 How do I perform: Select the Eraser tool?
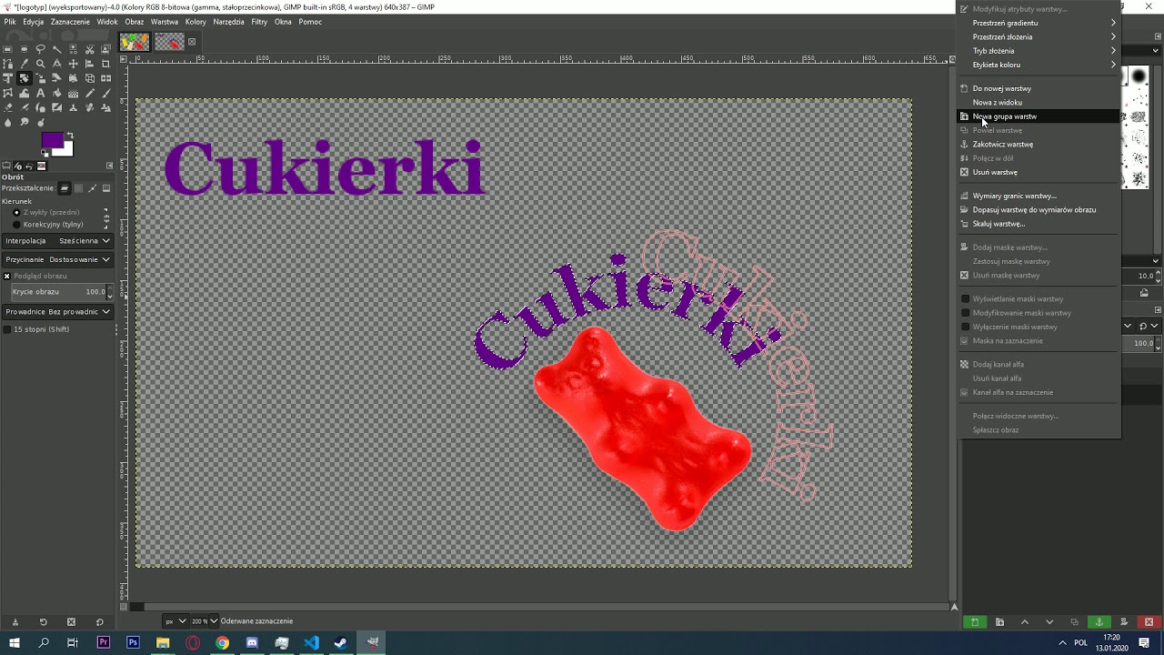[7, 107]
